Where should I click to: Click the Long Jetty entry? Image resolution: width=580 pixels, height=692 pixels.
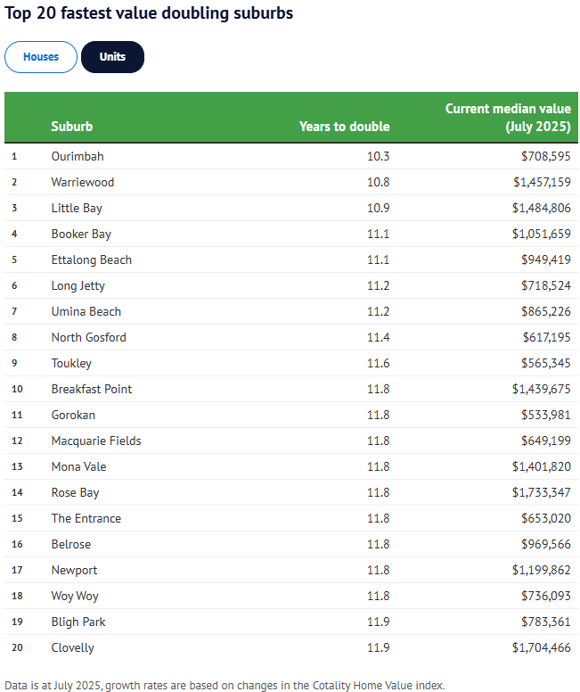pyautogui.click(x=78, y=285)
